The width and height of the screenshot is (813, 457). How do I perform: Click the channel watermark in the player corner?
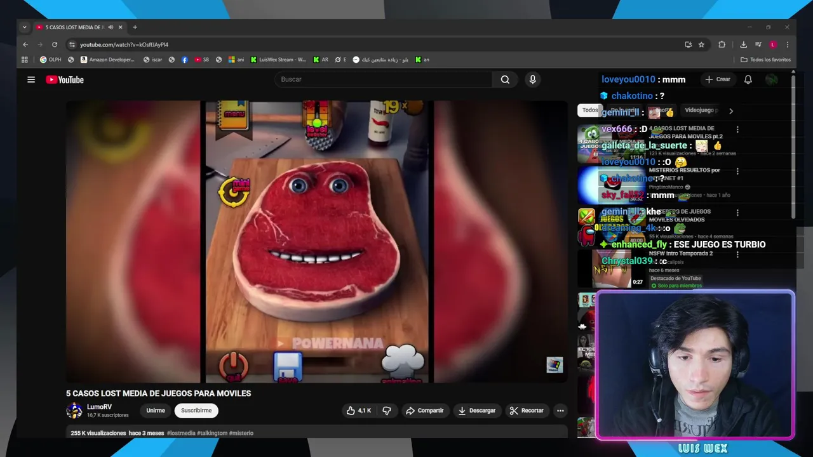pyautogui.click(x=554, y=364)
